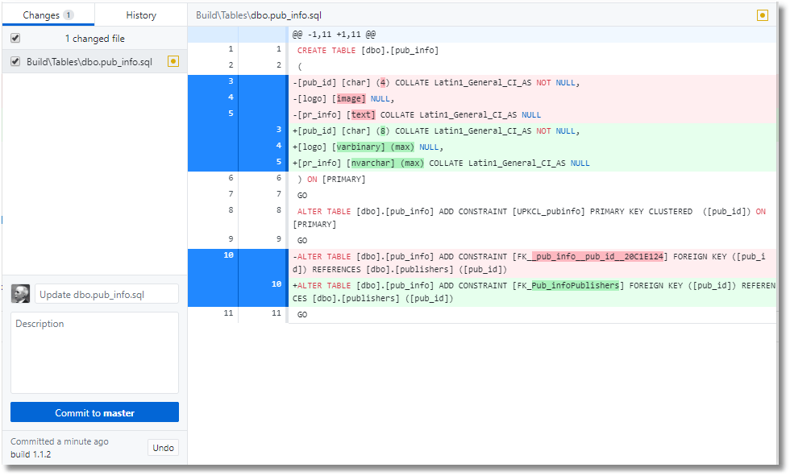The width and height of the screenshot is (790, 476).
Task: Click the ') ON [PRIMARY]' line
Action: pos(533,180)
